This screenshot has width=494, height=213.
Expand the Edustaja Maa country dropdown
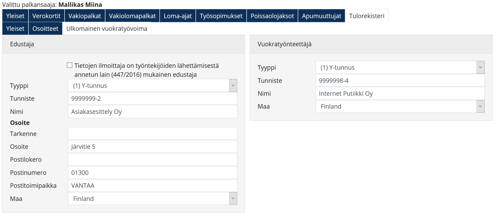pos(152,199)
